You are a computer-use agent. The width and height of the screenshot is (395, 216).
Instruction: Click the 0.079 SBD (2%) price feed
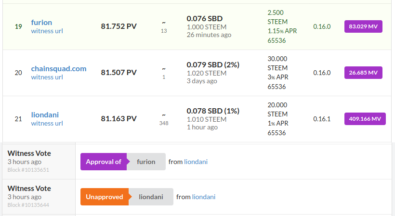click(x=213, y=65)
